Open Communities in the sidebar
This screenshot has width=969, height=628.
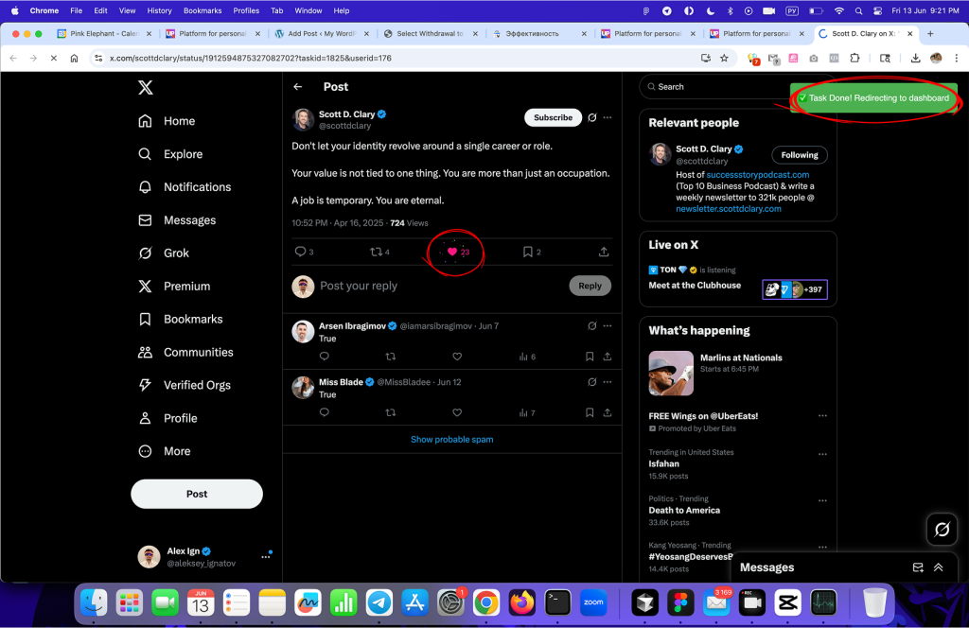click(185, 353)
